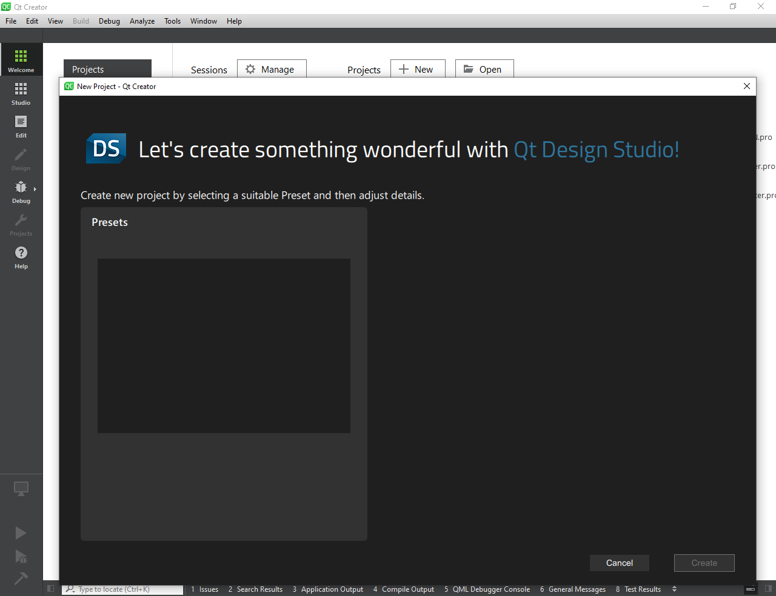Toggle the progress details button in status bar
776x596 pixels.
pyautogui.click(x=751, y=589)
